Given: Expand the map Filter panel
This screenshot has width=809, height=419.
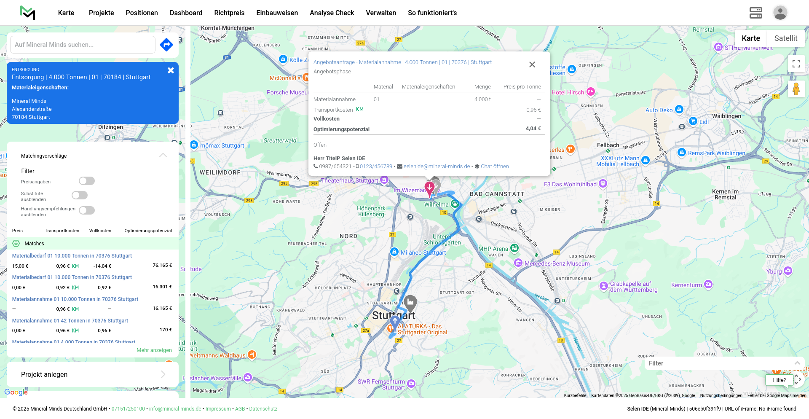Looking at the screenshot, I should click(797, 363).
